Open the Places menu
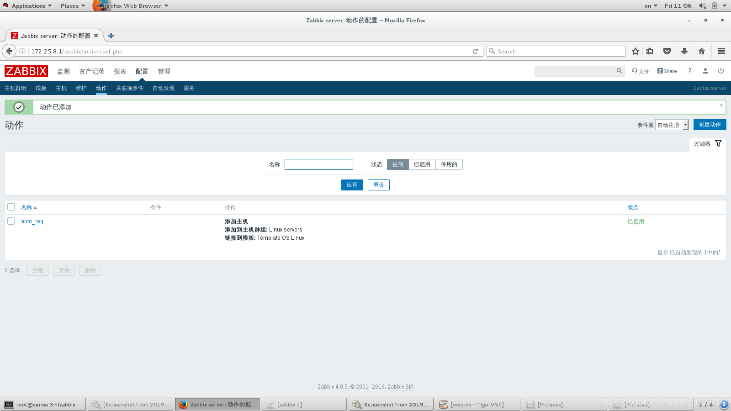The width and height of the screenshot is (731, 411). [x=73, y=5]
